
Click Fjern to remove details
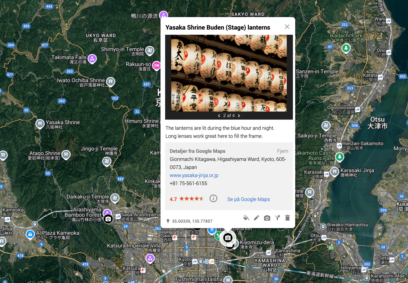(283, 151)
